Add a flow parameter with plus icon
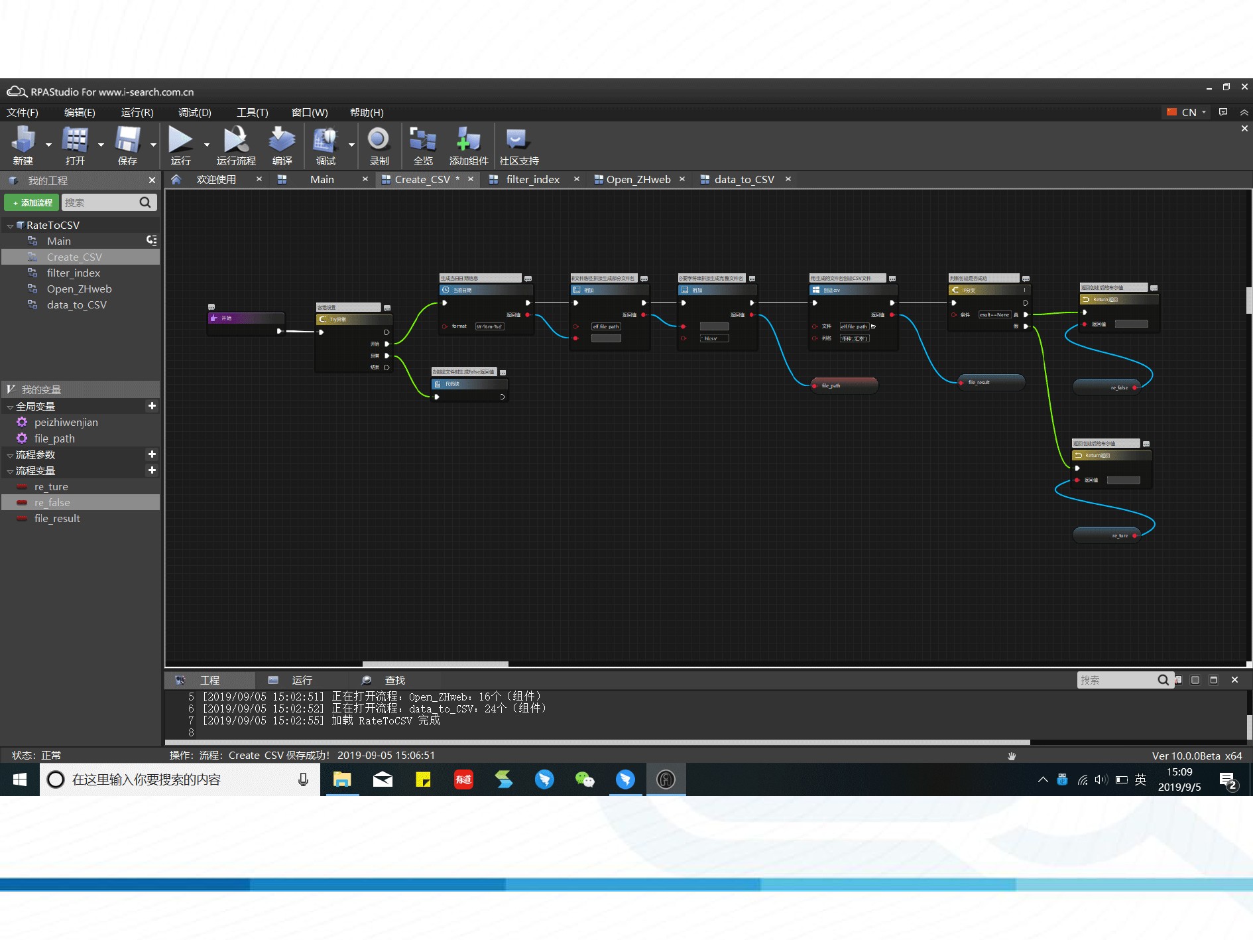The height and width of the screenshot is (940, 1253). [152, 454]
